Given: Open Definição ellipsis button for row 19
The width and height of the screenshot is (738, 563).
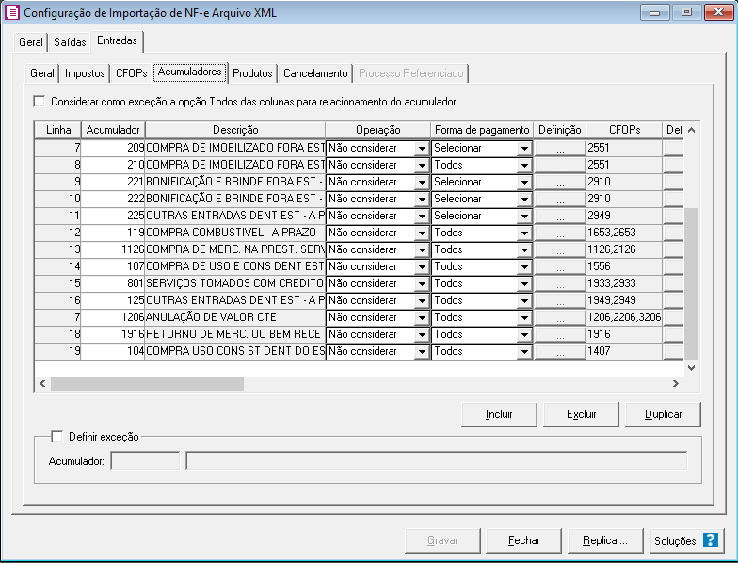Looking at the screenshot, I should (x=559, y=351).
